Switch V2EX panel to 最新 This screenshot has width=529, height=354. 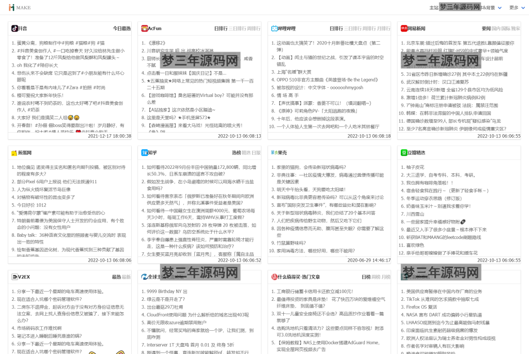[x=126, y=277]
